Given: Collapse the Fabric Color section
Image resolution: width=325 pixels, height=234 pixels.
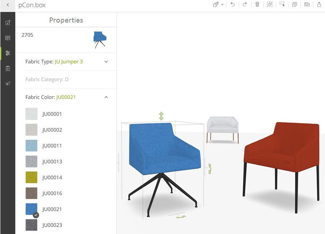Looking at the screenshot, I should [x=106, y=97].
